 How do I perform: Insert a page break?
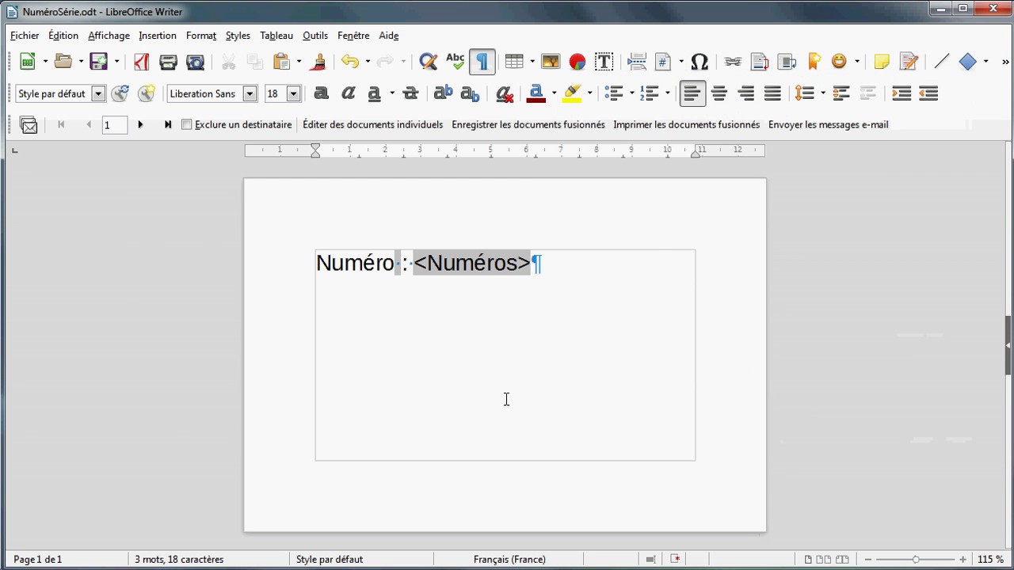click(x=637, y=62)
